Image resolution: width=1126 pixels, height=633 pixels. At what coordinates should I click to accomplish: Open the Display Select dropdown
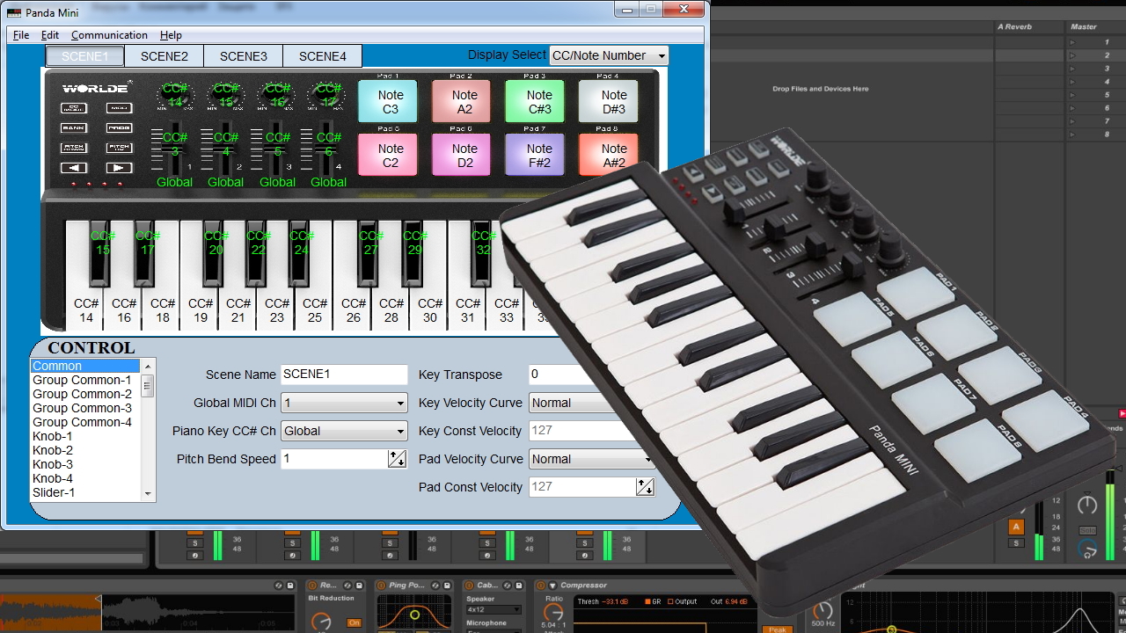point(609,55)
